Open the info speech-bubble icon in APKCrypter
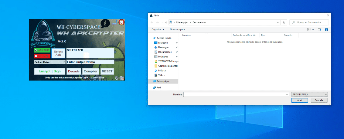Viewport: 344px width, 139px height. tap(105, 23)
